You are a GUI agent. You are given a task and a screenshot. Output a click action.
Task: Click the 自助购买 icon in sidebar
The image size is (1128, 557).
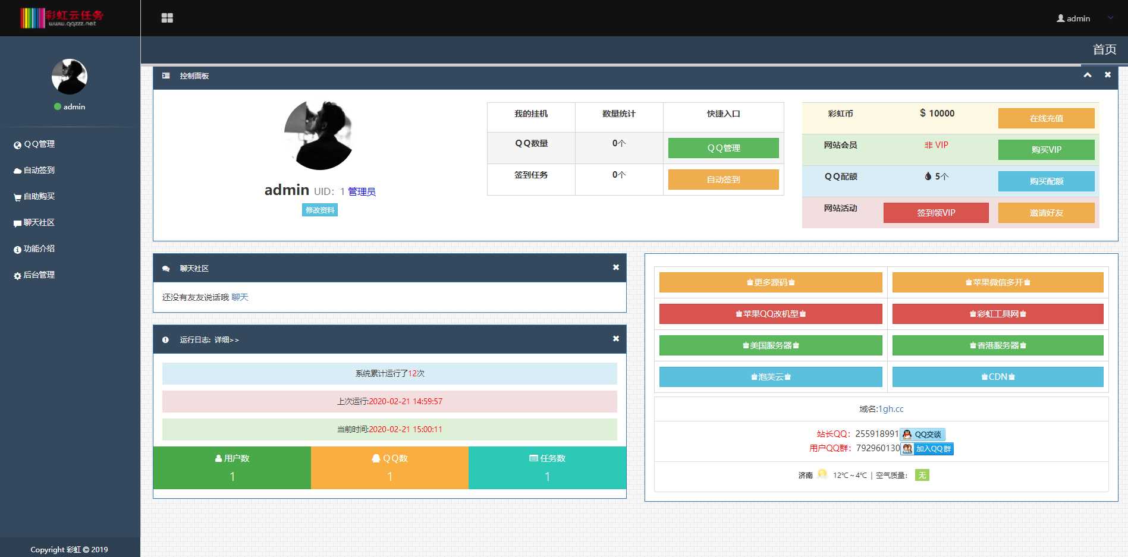point(17,196)
